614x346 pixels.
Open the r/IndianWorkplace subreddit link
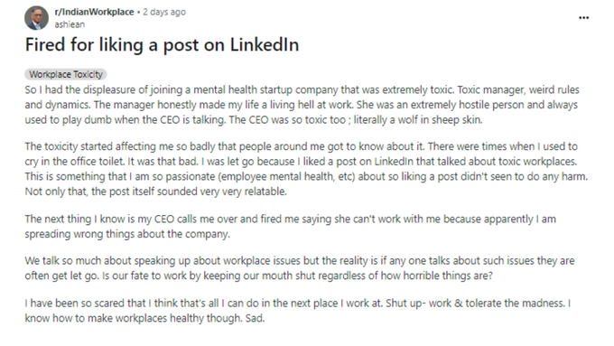(x=94, y=12)
